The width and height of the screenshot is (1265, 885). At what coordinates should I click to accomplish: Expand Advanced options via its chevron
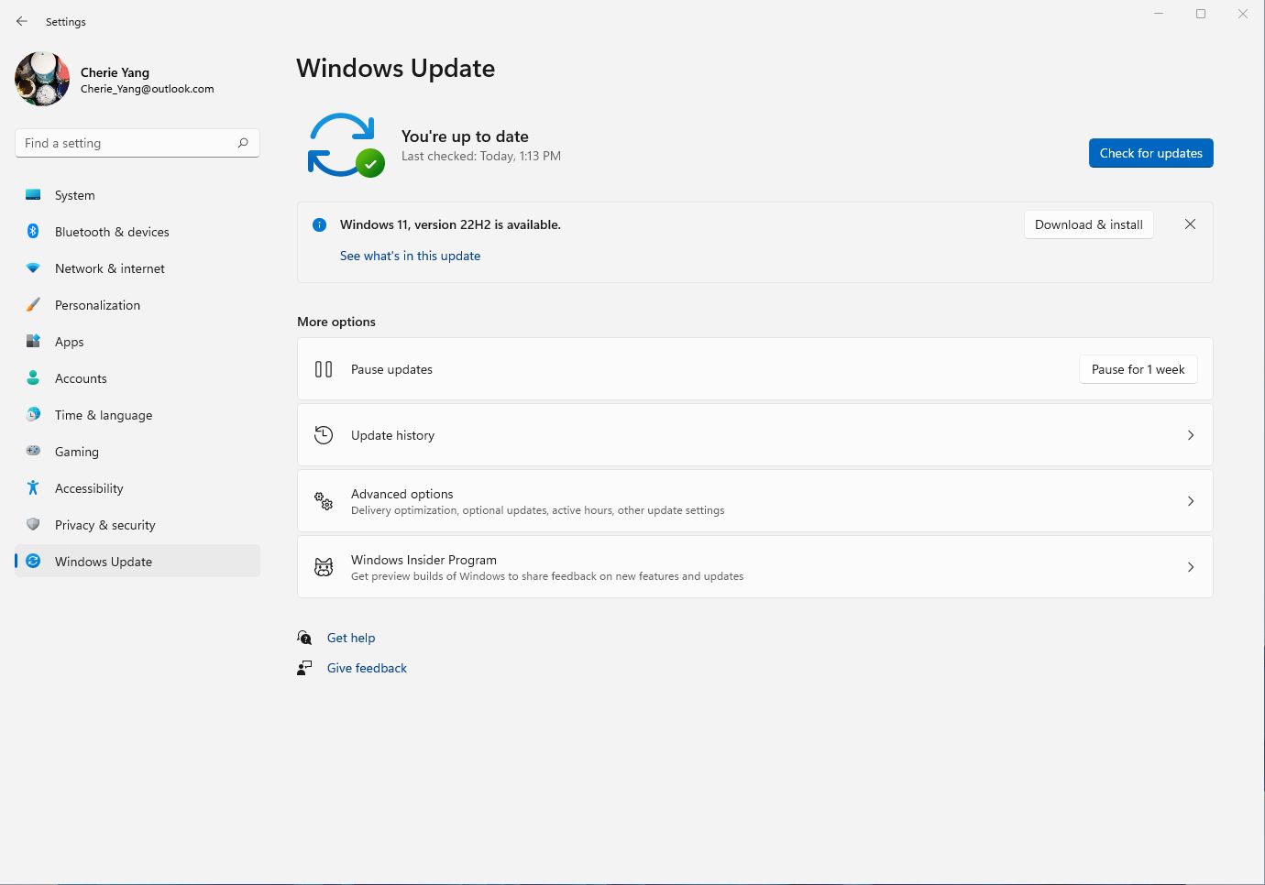coord(1191,501)
